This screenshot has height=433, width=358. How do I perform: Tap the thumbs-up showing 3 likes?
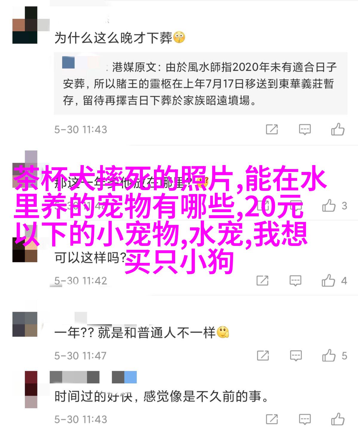click(329, 206)
